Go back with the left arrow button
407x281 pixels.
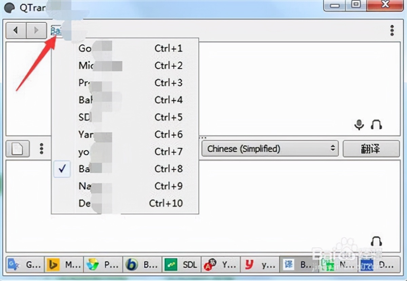tap(16, 30)
